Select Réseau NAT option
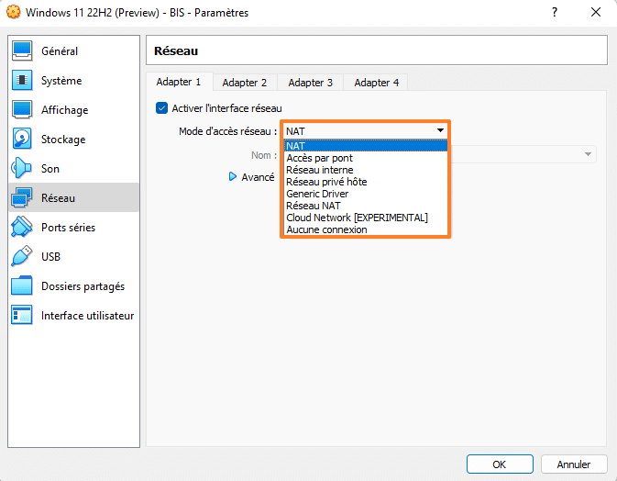This screenshot has height=481, width=617. coord(366,206)
